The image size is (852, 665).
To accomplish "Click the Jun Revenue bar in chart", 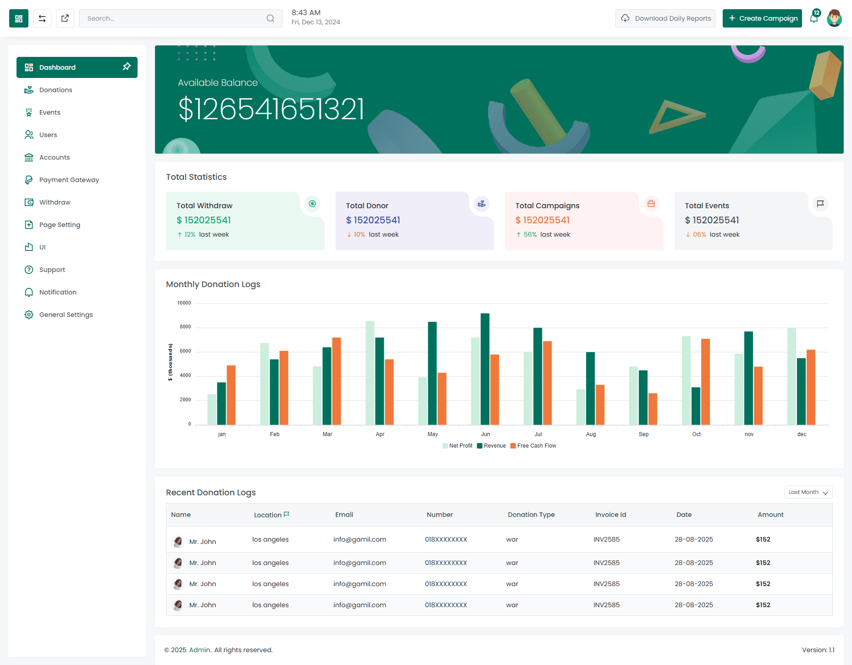I will [x=485, y=369].
